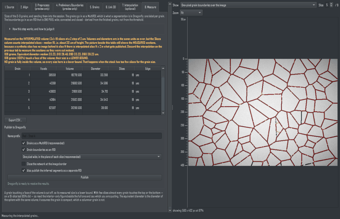Image resolution: width=340 pixels, height=219 pixels.
Task: Select the 4. Preliminary Boundaries tab
Action: (70, 7)
